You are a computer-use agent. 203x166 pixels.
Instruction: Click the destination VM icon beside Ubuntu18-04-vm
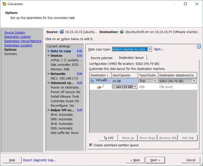[x=122, y=32]
